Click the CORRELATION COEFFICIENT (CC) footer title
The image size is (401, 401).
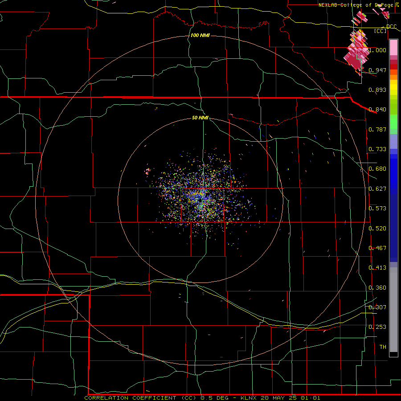coord(140,398)
